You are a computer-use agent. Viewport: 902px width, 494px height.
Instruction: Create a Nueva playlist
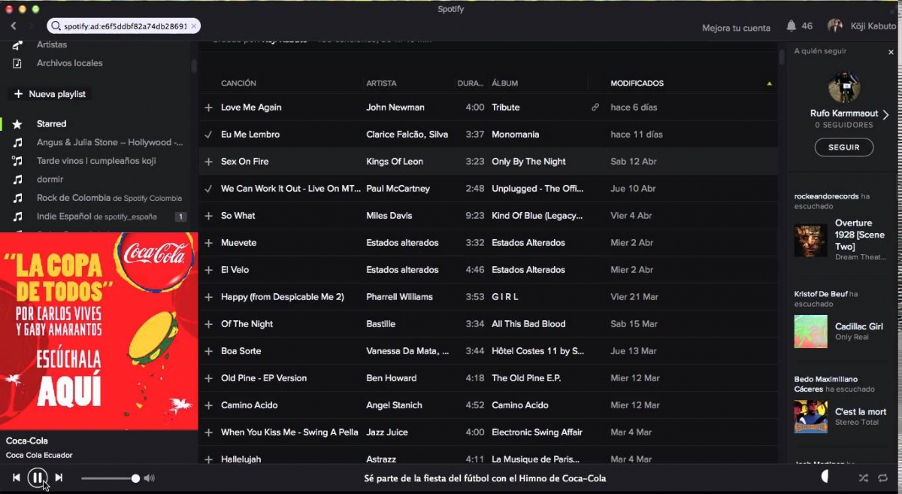click(x=50, y=94)
